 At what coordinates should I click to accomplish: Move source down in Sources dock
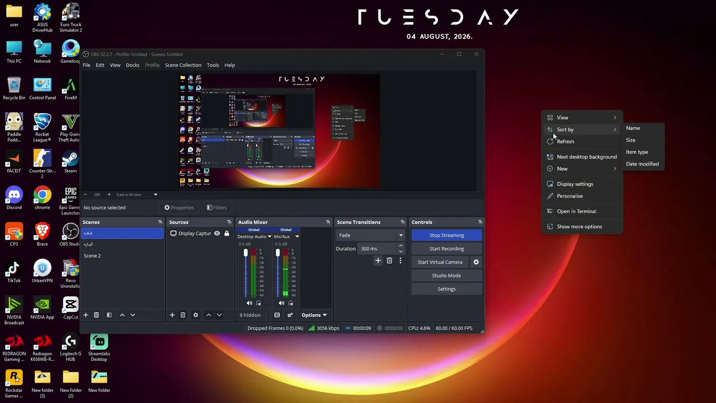219,315
